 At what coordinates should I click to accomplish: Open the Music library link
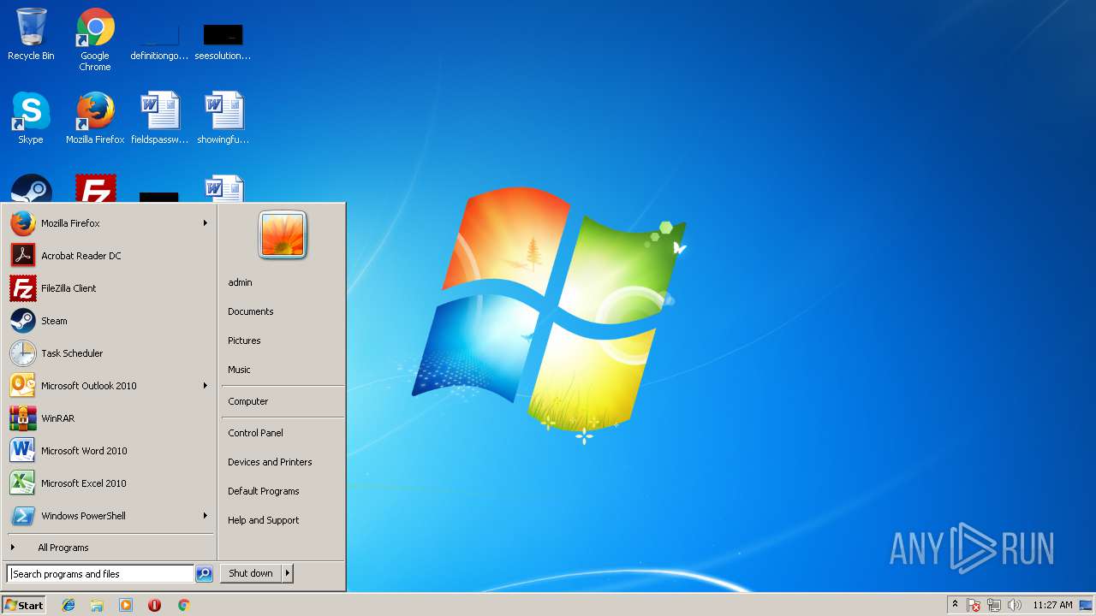tap(283, 370)
